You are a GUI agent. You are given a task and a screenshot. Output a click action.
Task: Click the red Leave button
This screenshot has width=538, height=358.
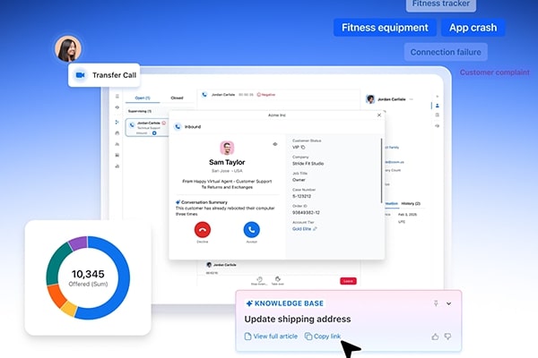pyautogui.click(x=348, y=281)
